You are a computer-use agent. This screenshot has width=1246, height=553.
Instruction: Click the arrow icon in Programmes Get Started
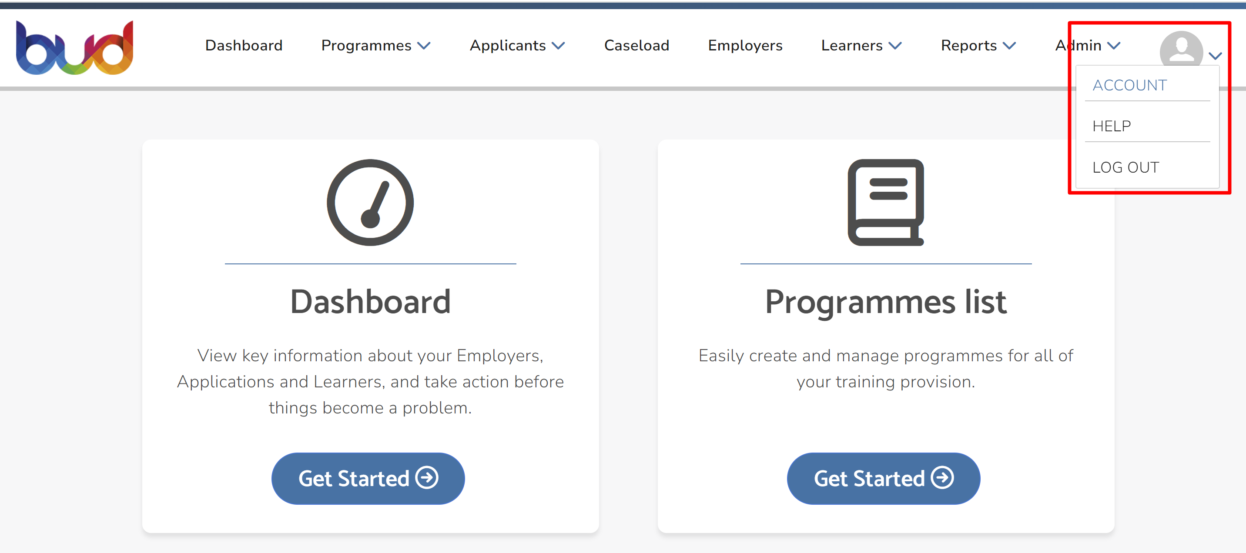coord(942,478)
